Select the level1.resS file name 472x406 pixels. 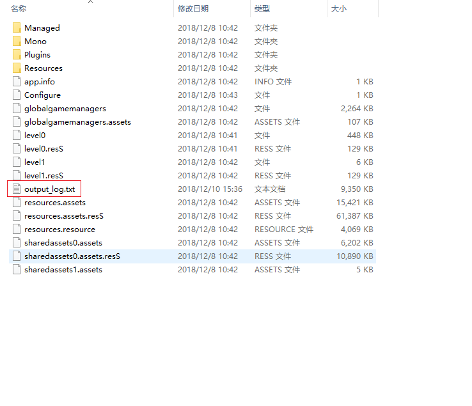[x=43, y=175]
